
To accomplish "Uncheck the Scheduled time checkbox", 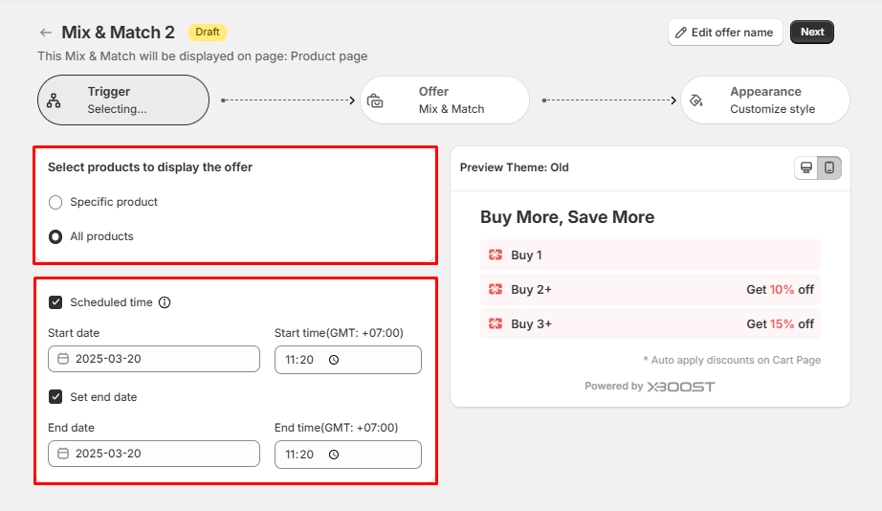I will [x=55, y=302].
